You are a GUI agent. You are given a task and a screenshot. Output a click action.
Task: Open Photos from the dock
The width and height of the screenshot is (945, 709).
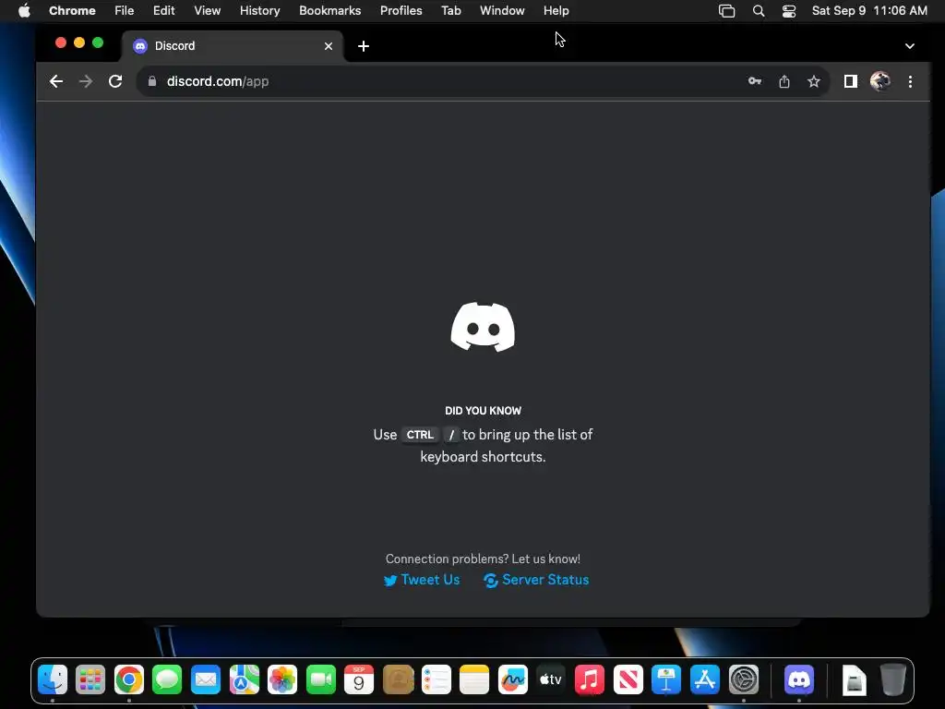pos(282,680)
